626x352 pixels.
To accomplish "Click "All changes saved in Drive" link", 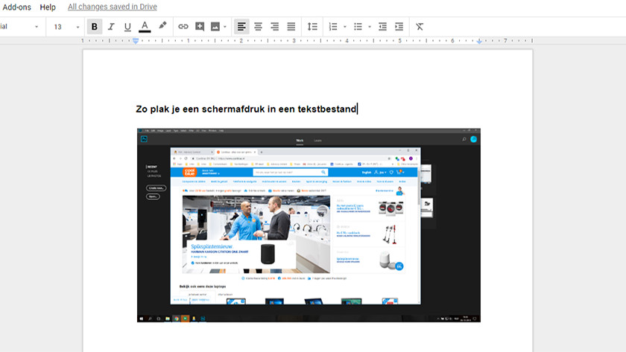I will click(x=112, y=7).
